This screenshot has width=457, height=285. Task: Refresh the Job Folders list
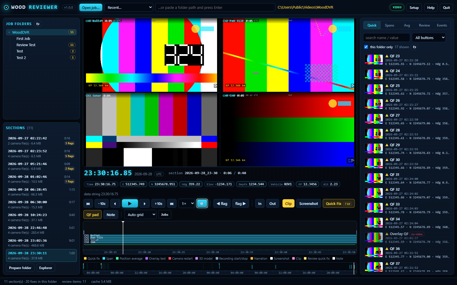(x=38, y=24)
